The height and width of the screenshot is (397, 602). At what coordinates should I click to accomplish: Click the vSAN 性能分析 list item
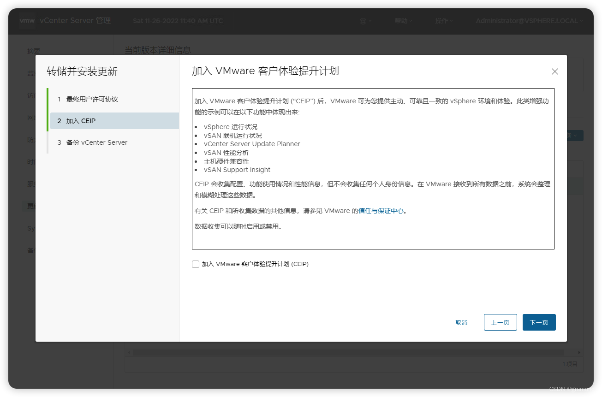[226, 153]
